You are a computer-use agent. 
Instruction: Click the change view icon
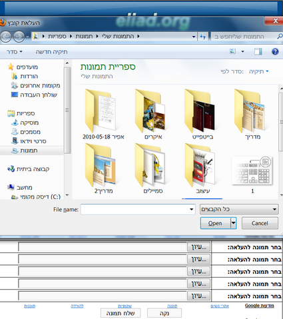tap(232, 52)
